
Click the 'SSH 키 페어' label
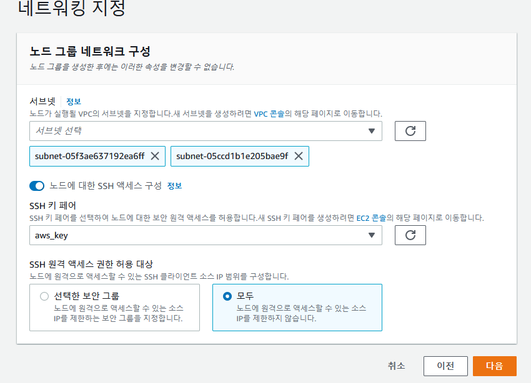(x=53, y=205)
